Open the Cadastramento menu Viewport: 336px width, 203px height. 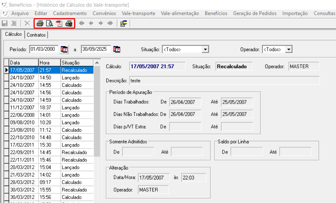tap(70, 13)
